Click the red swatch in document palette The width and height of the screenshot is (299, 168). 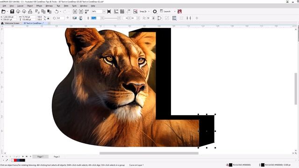click(15, 160)
